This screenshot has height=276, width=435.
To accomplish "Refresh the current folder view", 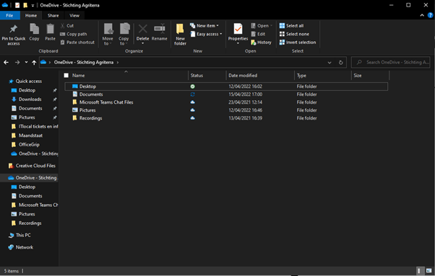I will 340,63.
